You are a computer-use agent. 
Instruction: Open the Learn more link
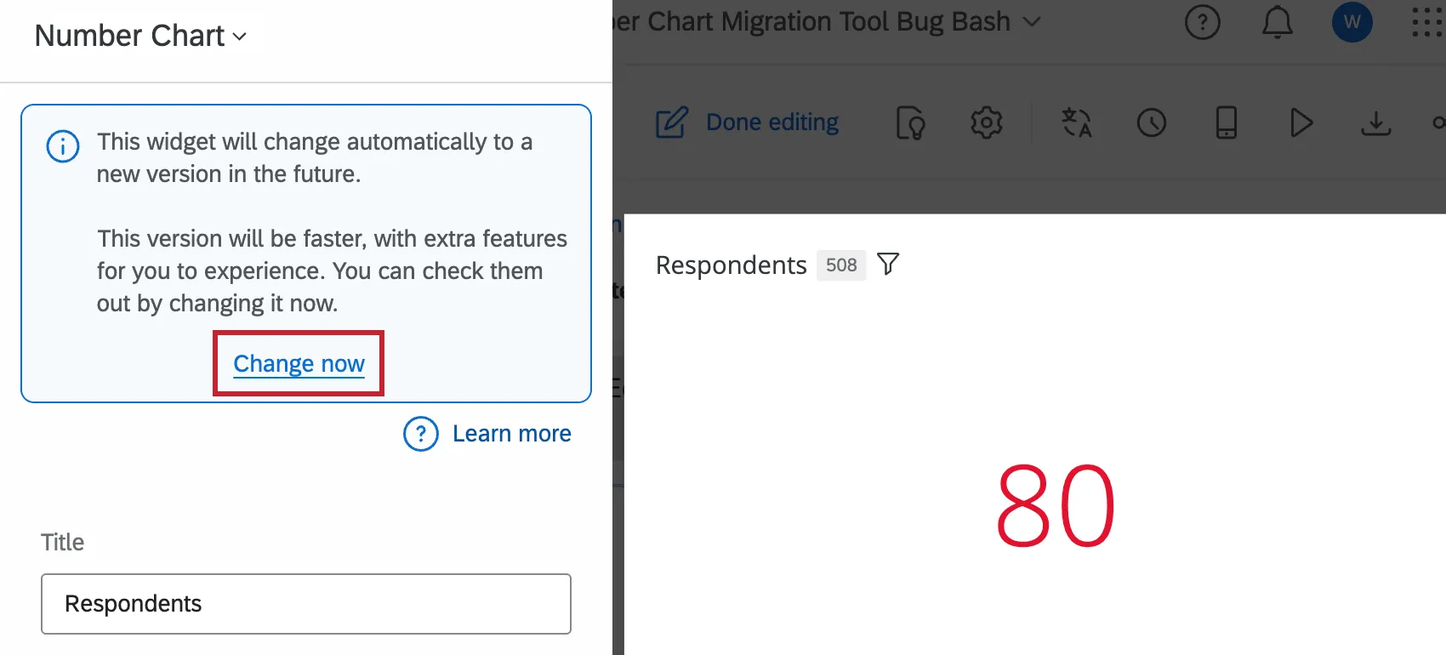click(x=511, y=433)
